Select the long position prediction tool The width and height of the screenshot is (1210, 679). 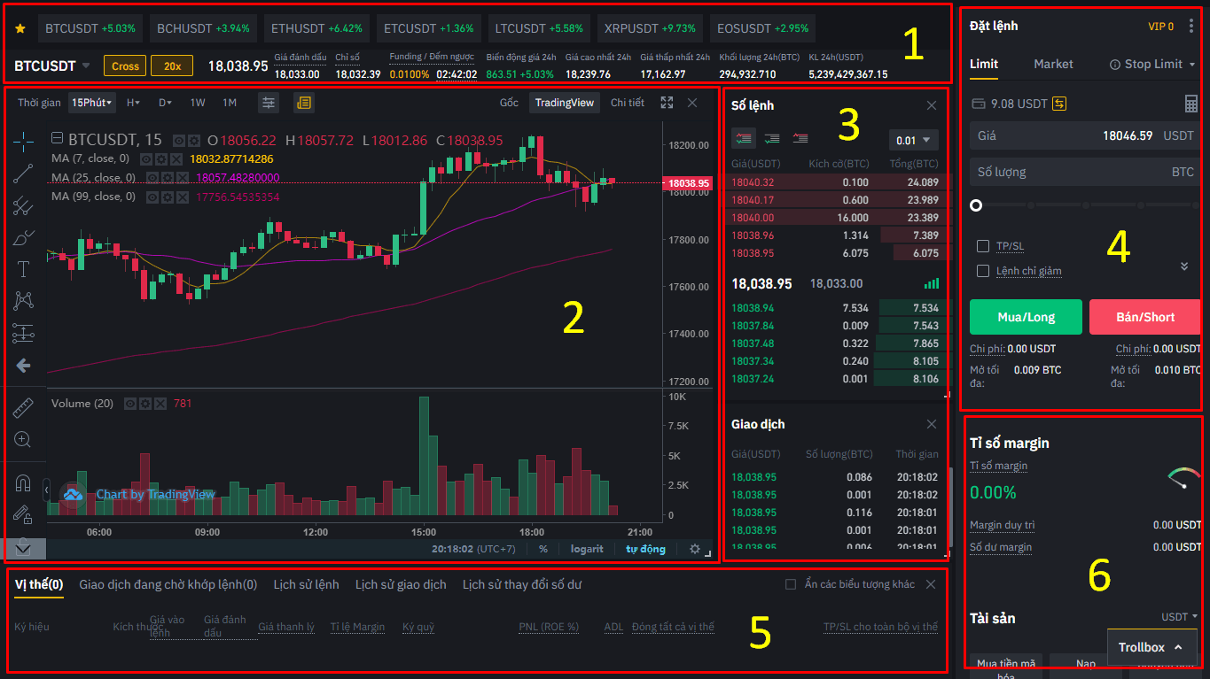pos(23,333)
